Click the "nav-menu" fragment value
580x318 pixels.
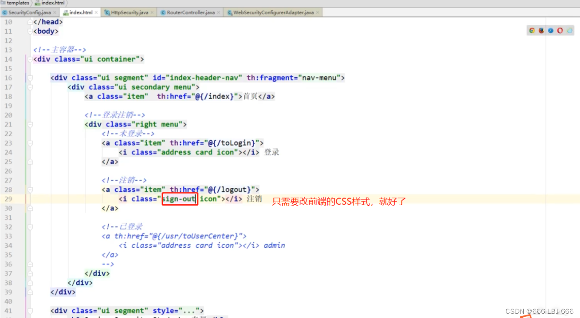319,78
